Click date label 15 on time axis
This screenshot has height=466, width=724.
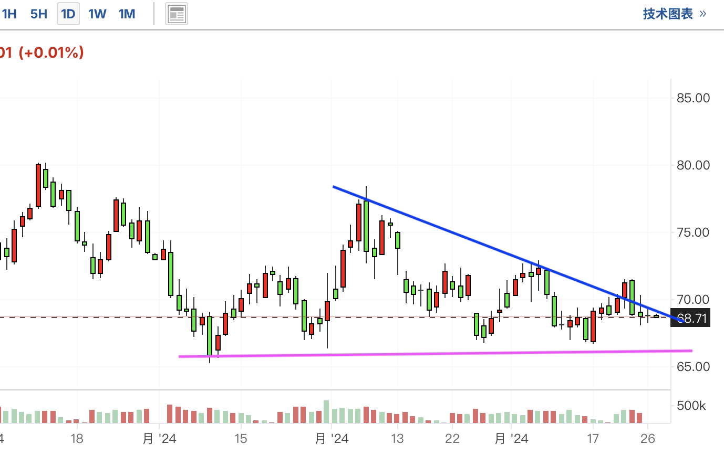241,439
